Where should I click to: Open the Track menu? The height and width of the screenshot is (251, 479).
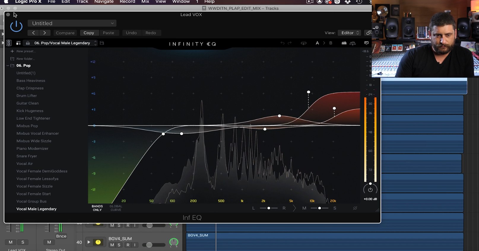tap(82, 2)
